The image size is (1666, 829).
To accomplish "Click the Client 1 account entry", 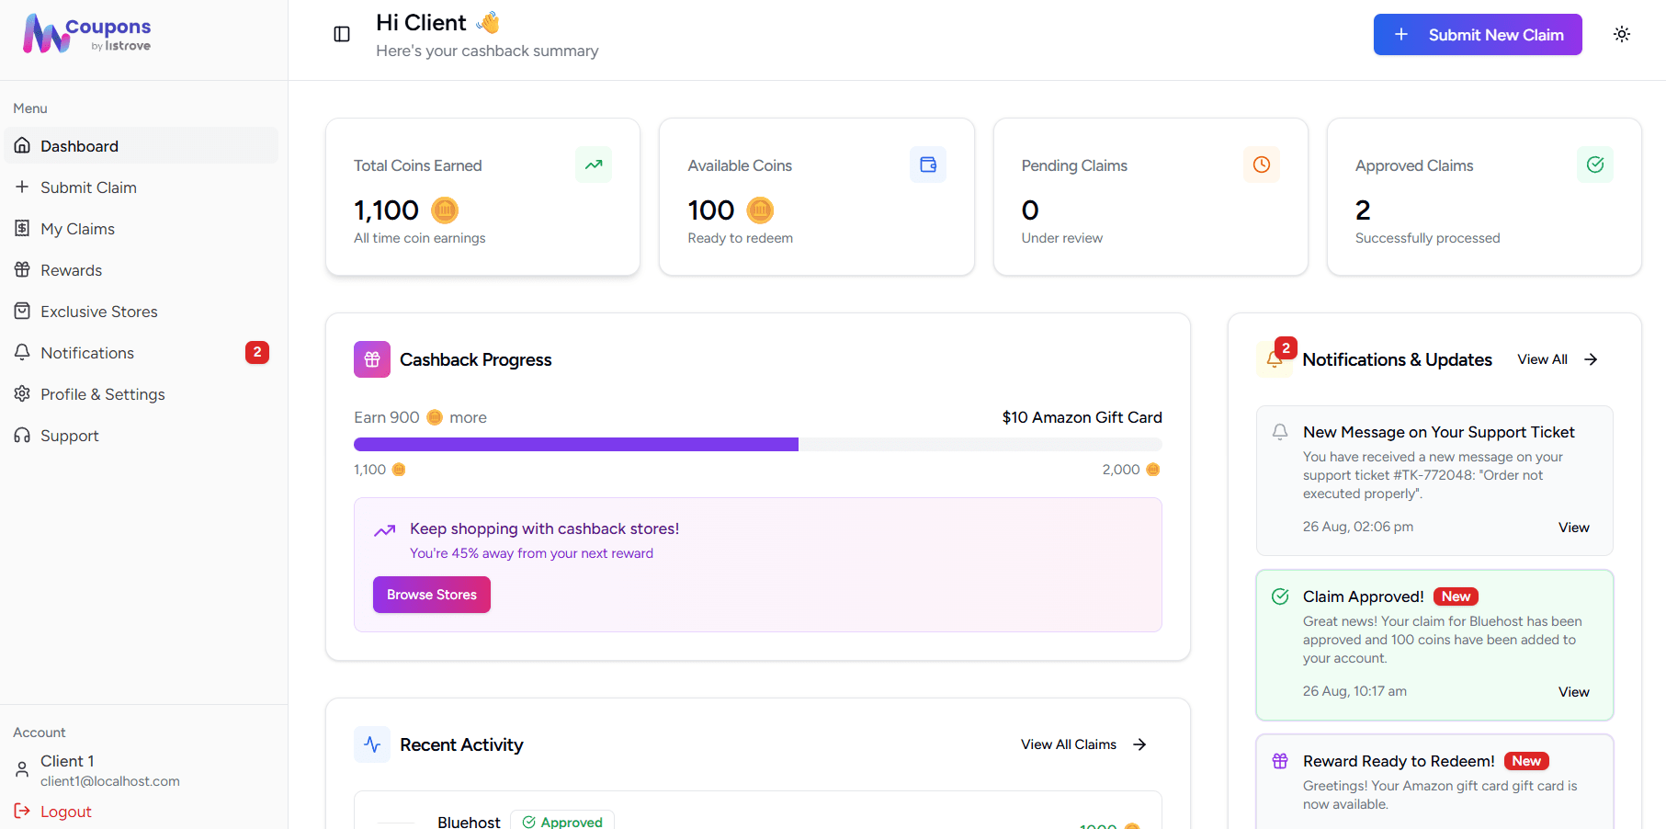I will pos(97,770).
